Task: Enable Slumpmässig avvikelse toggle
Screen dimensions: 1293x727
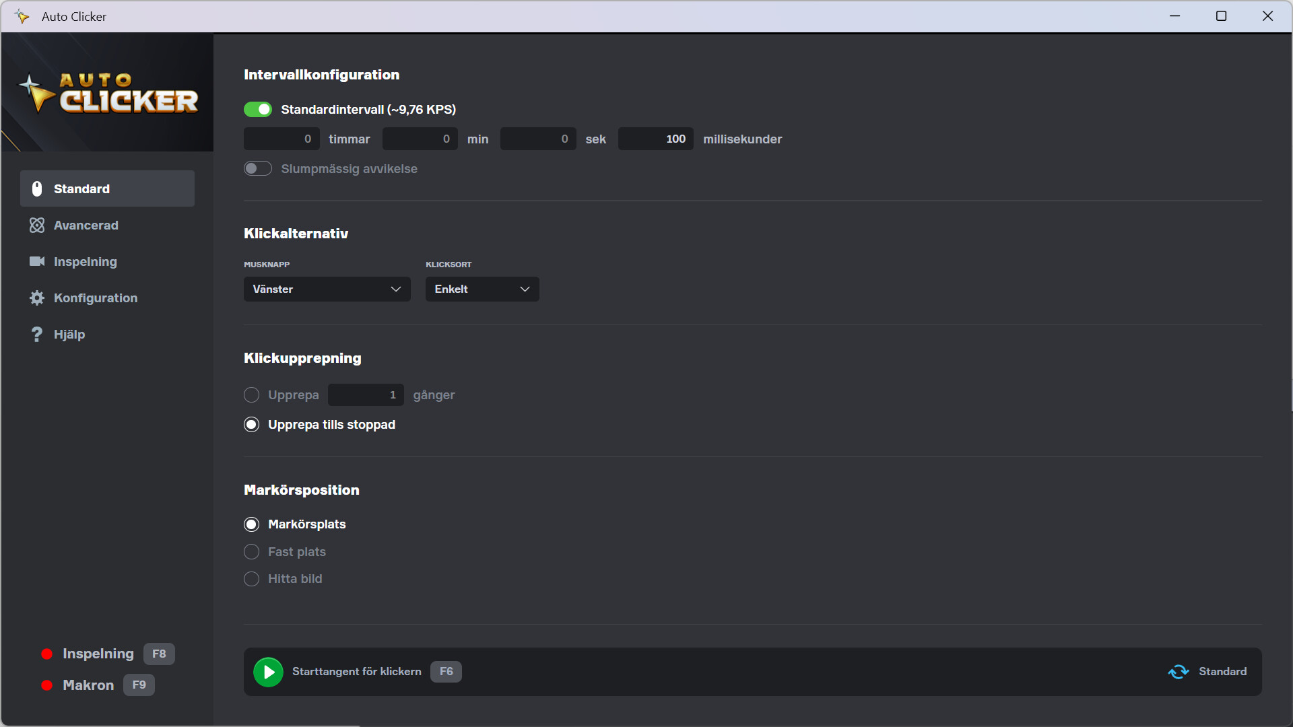Action: (x=258, y=169)
